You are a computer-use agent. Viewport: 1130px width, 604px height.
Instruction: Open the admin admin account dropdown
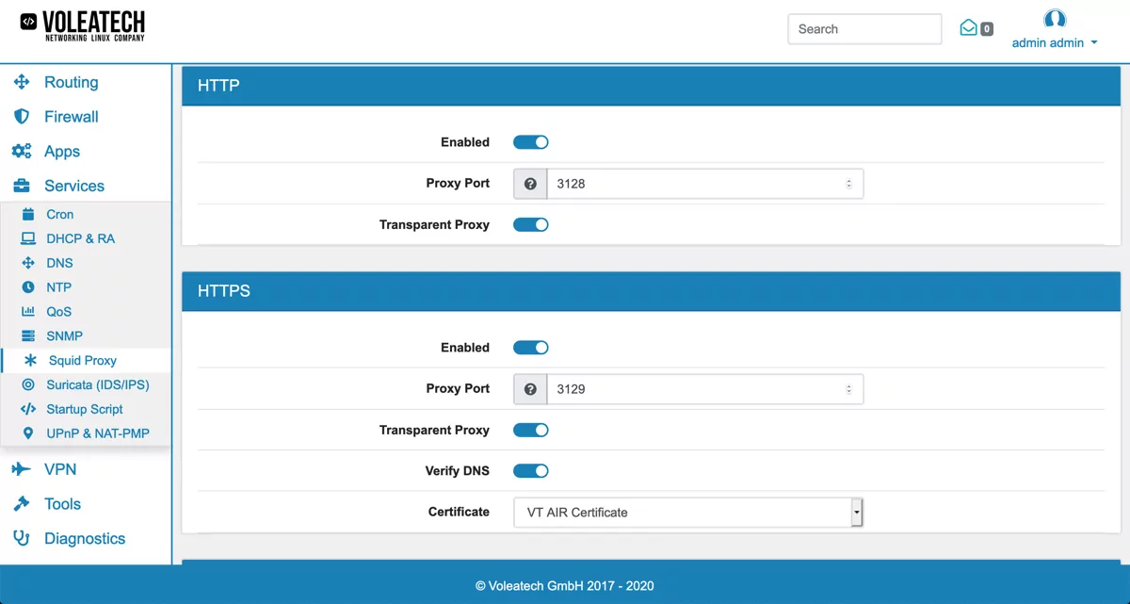pos(1055,42)
